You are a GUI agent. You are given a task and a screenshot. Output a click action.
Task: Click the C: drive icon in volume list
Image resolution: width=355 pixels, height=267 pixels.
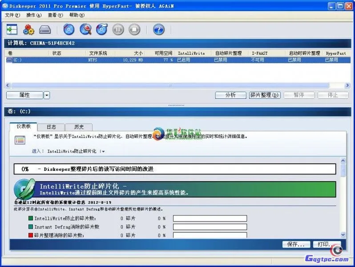[9, 60]
